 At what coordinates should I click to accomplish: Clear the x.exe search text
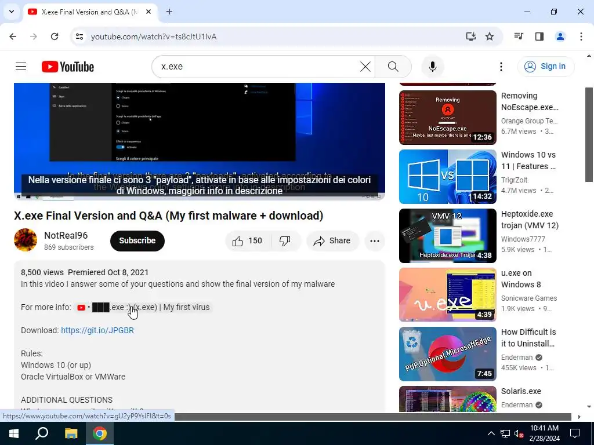365,67
